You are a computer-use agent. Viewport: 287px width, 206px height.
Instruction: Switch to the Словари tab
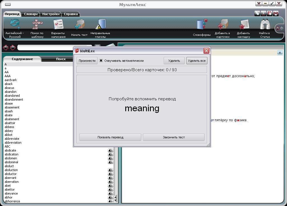coord(31,14)
